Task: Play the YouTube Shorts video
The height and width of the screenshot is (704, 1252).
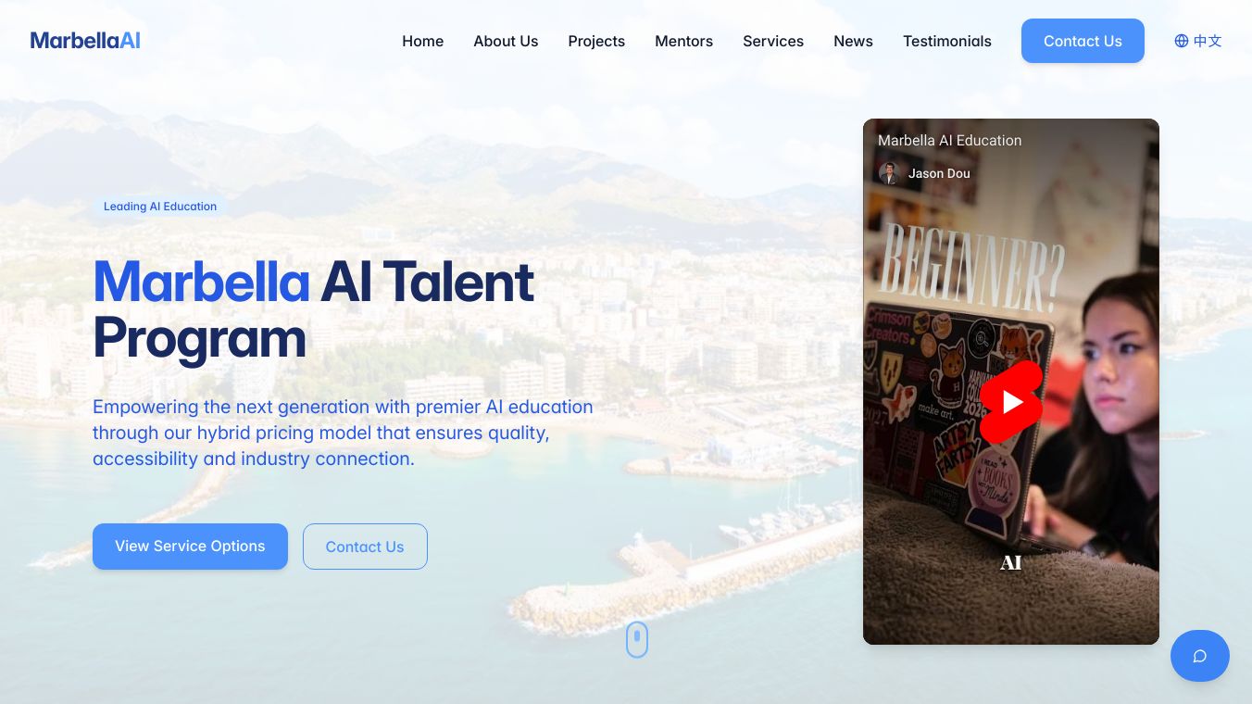Action: [x=1011, y=402]
